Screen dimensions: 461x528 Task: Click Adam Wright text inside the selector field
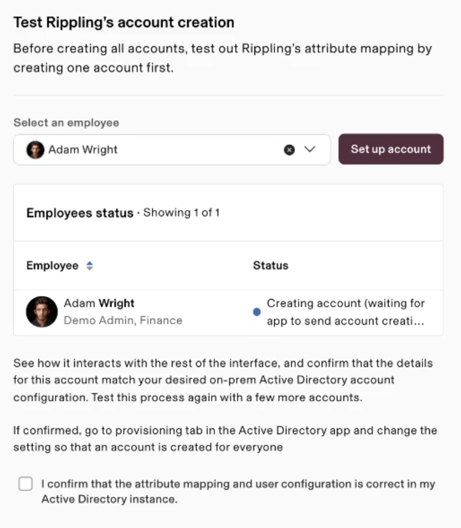[x=83, y=149]
